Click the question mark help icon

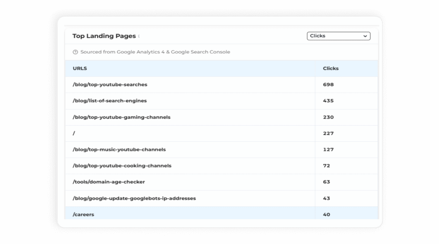click(x=75, y=52)
